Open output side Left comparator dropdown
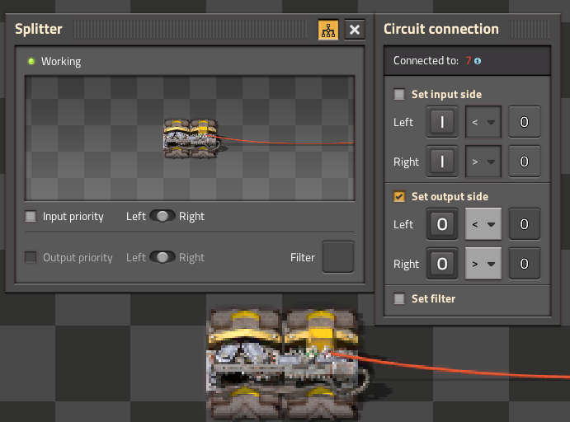Viewport: 570px width, 422px height. 483,224
